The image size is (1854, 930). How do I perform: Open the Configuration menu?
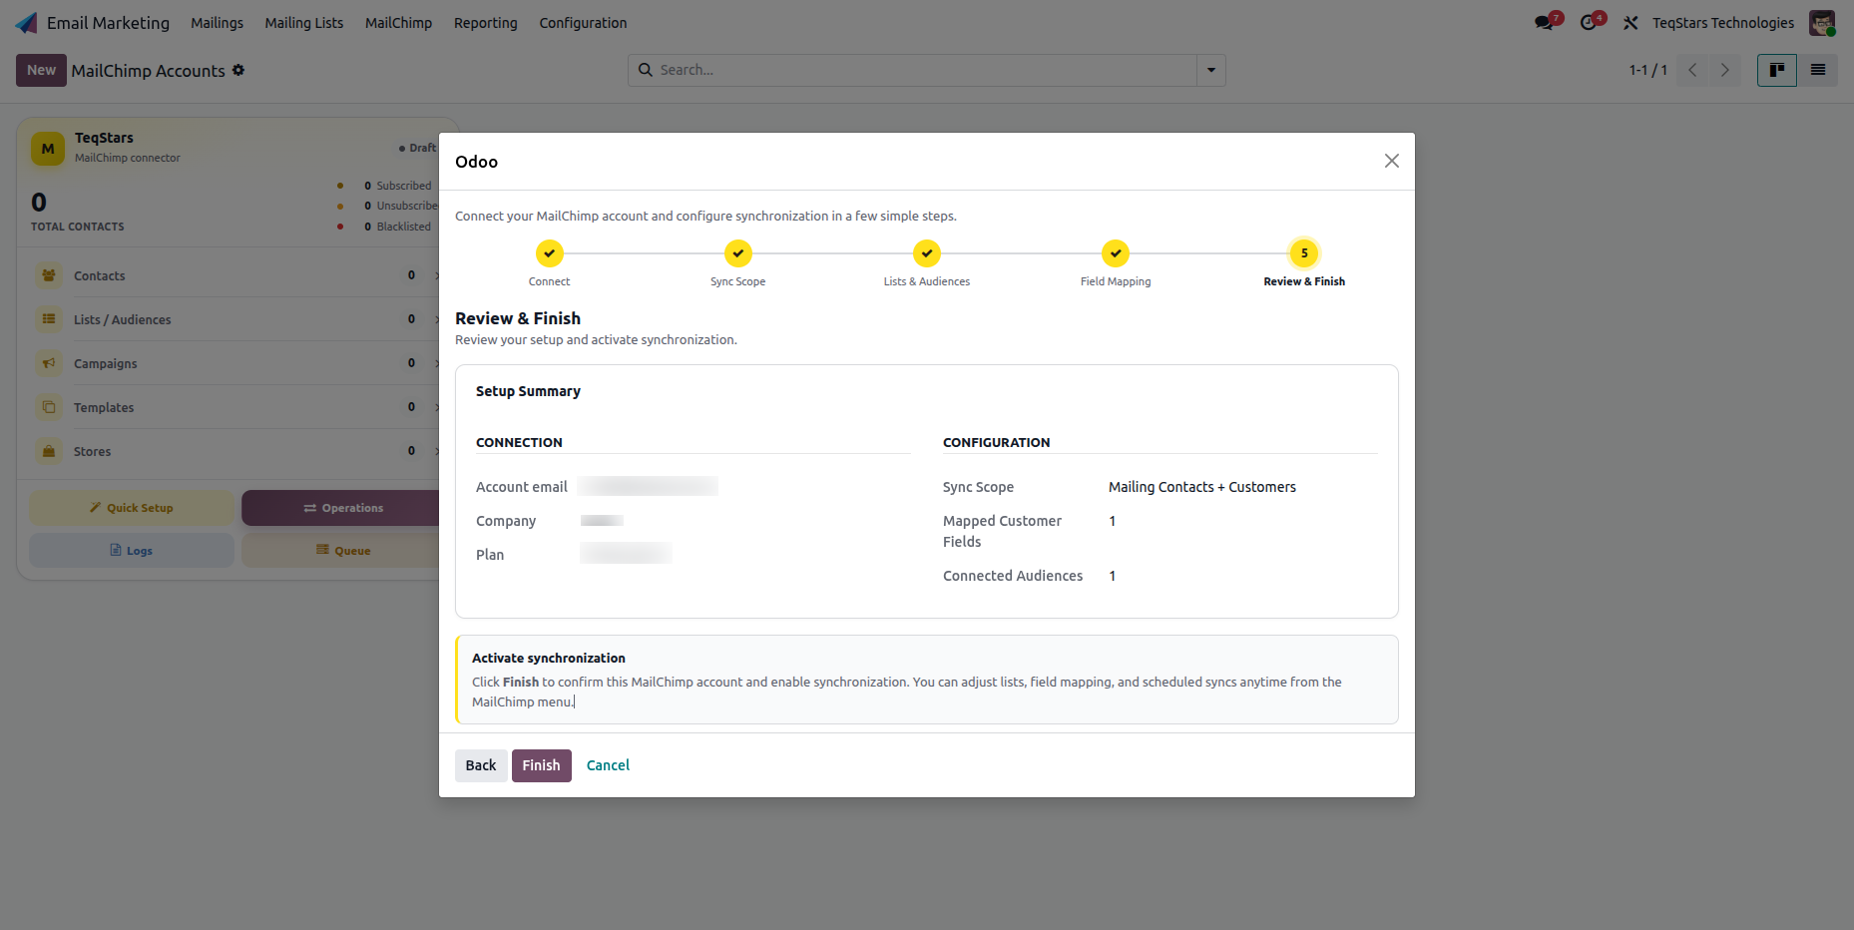(x=583, y=23)
